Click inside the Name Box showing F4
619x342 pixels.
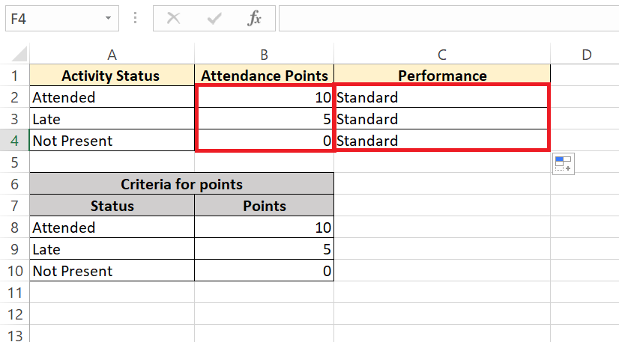(x=55, y=19)
